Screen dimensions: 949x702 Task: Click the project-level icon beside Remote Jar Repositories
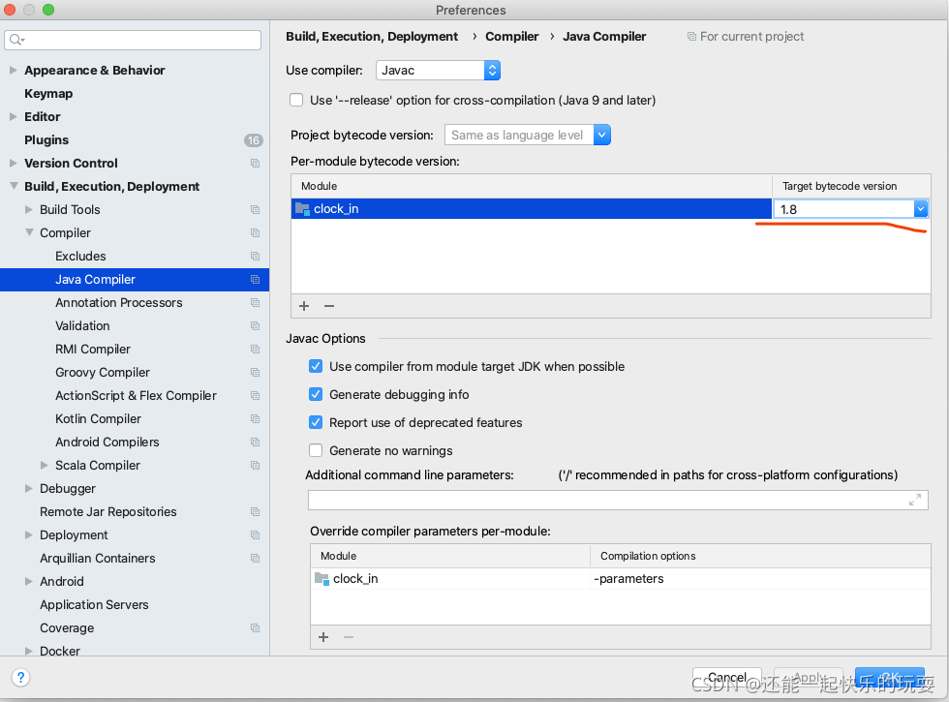(256, 512)
